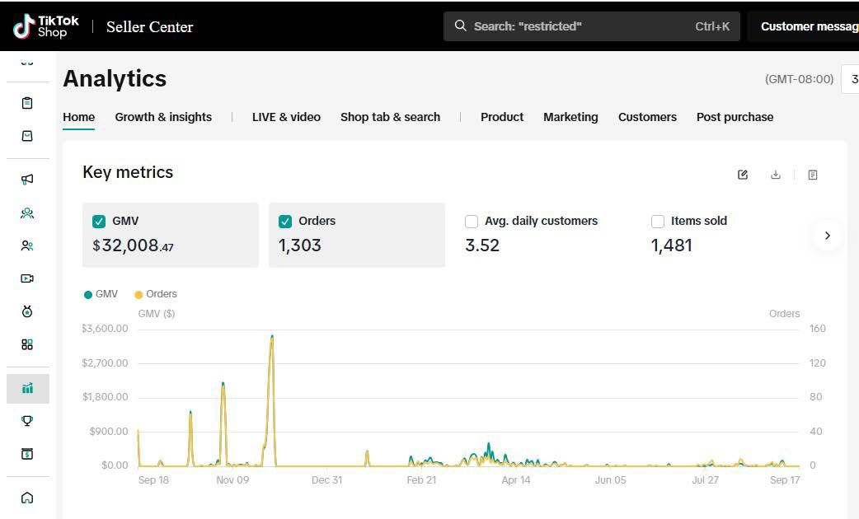Uncheck the Orders metric checkbox
Viewport: 859px width, 519px height.
[285, 222]
